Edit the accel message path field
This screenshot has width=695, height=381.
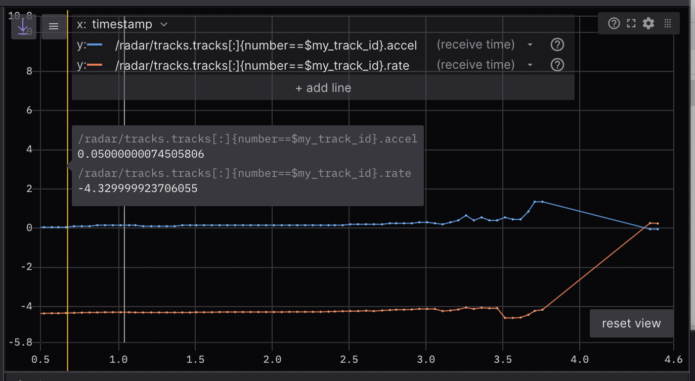[266, 45]
